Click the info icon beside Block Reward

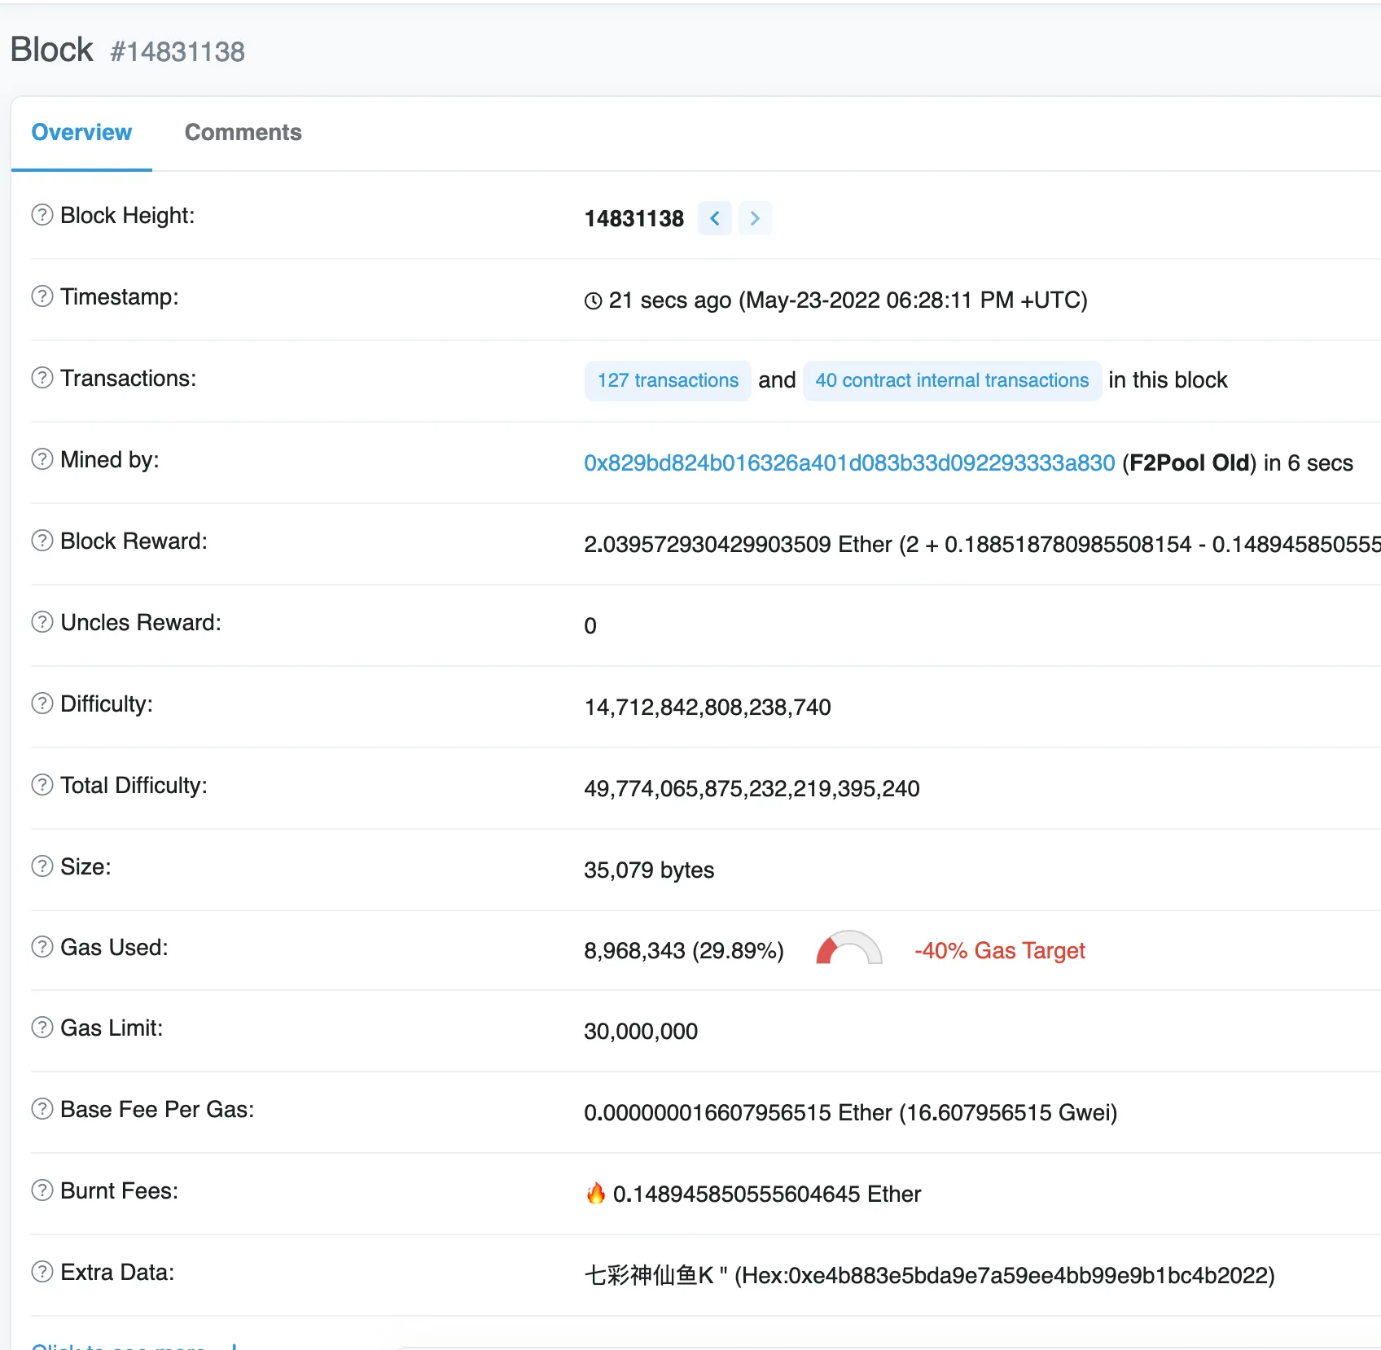pyautogui.click(x=42, y=541)
